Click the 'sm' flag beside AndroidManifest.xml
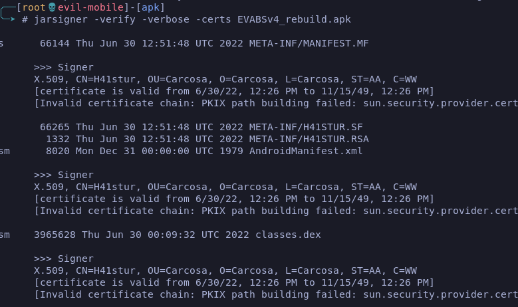The image size is (518, 307). click(x=5, y=151)
